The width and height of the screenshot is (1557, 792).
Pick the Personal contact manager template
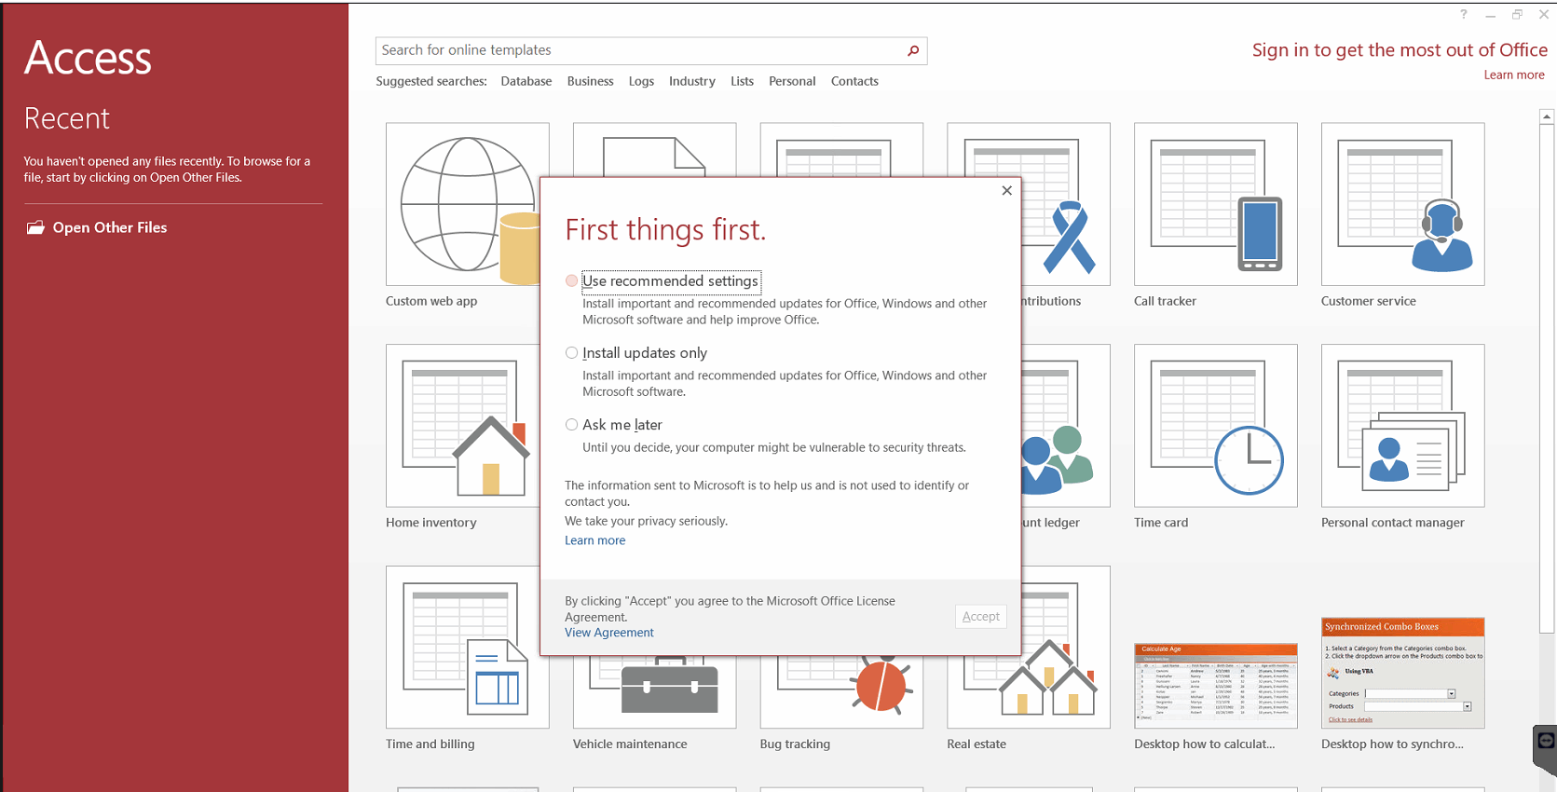point(1402,426)
